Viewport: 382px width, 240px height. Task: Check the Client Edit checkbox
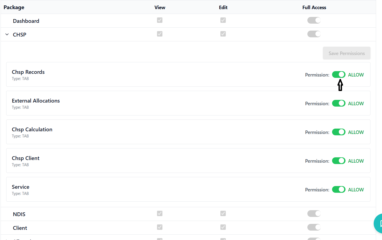coord(223,227)
